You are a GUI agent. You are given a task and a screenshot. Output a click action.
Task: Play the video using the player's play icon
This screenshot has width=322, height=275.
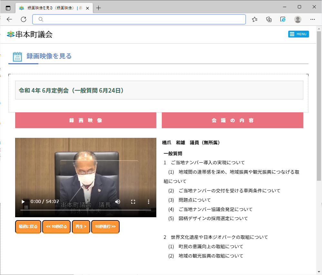point(23,202)
